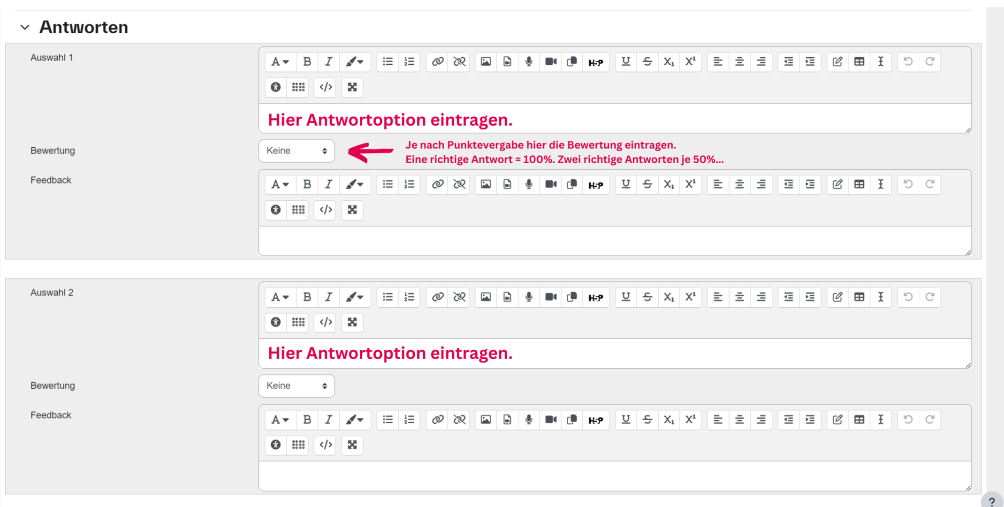Click H5P icon in Auswahl 1 Feedback toolbar

(595, 185)
